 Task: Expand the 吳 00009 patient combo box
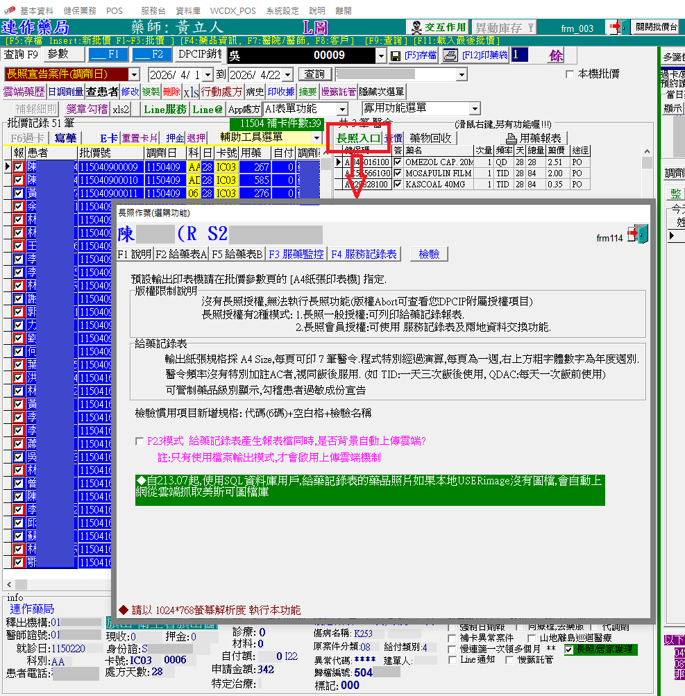tap(381, 56)
